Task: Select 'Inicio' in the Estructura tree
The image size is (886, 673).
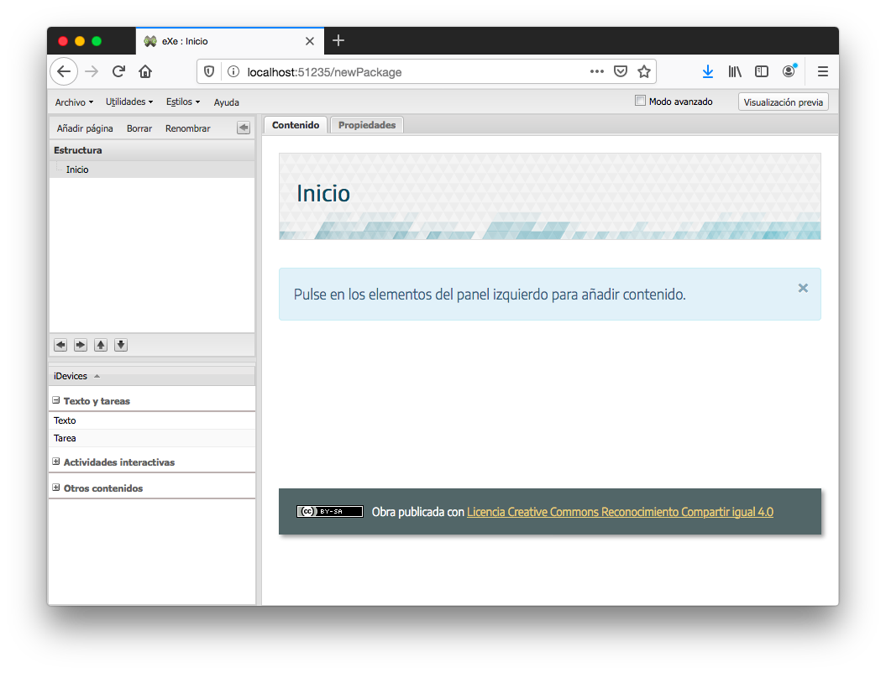Action: pos(77,169)
